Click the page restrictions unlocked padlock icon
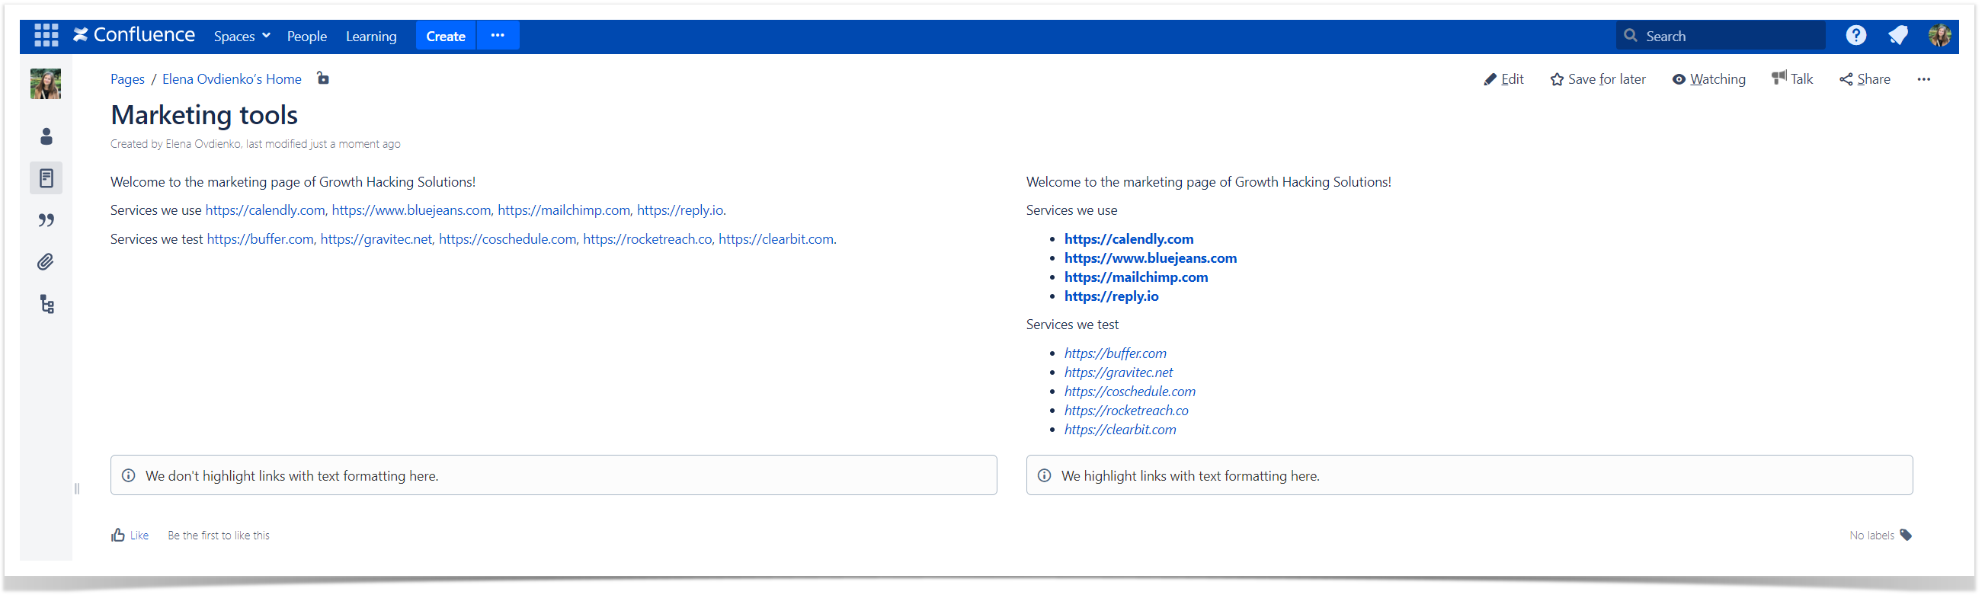Viewport: 1985px width, 598px height. tap(323, 78)
